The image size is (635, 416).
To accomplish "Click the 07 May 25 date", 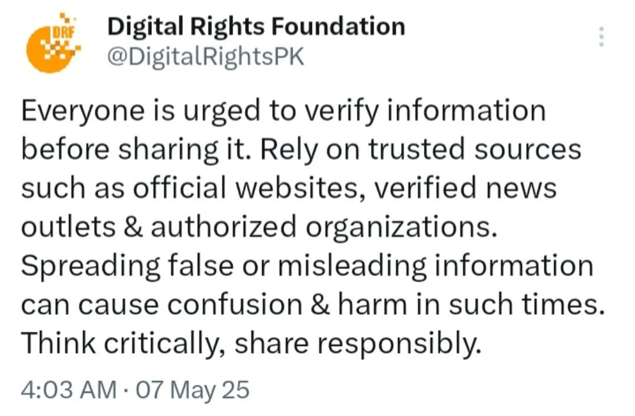I will click(193, 390).
